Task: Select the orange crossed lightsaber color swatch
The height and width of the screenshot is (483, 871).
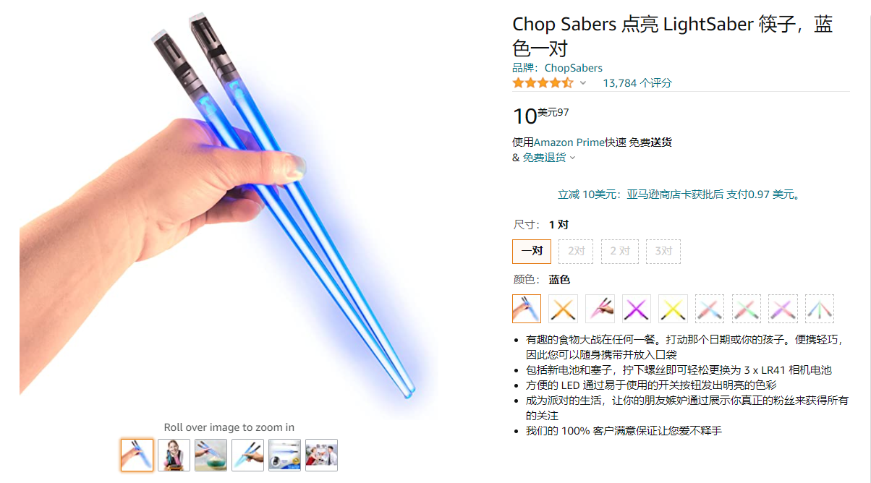Action: [563, 309]
